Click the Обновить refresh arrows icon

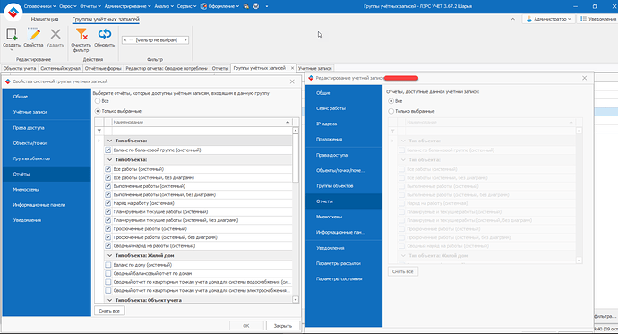coord(105,34)
